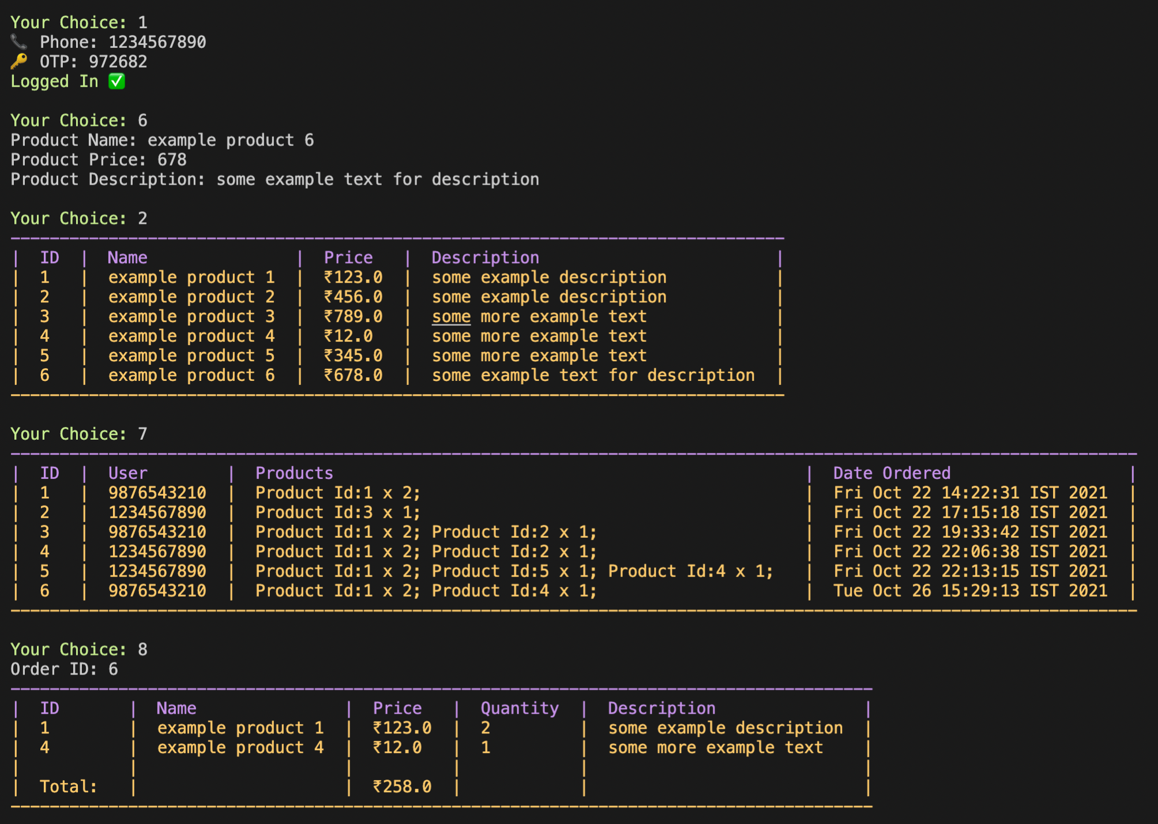
Task: Click phone number 1234567890 at top
Action: point(157,42)
